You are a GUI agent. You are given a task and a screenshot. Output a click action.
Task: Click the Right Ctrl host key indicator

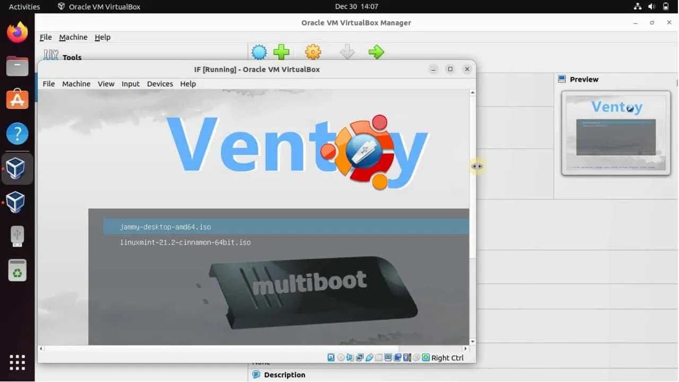coord(447,358)
